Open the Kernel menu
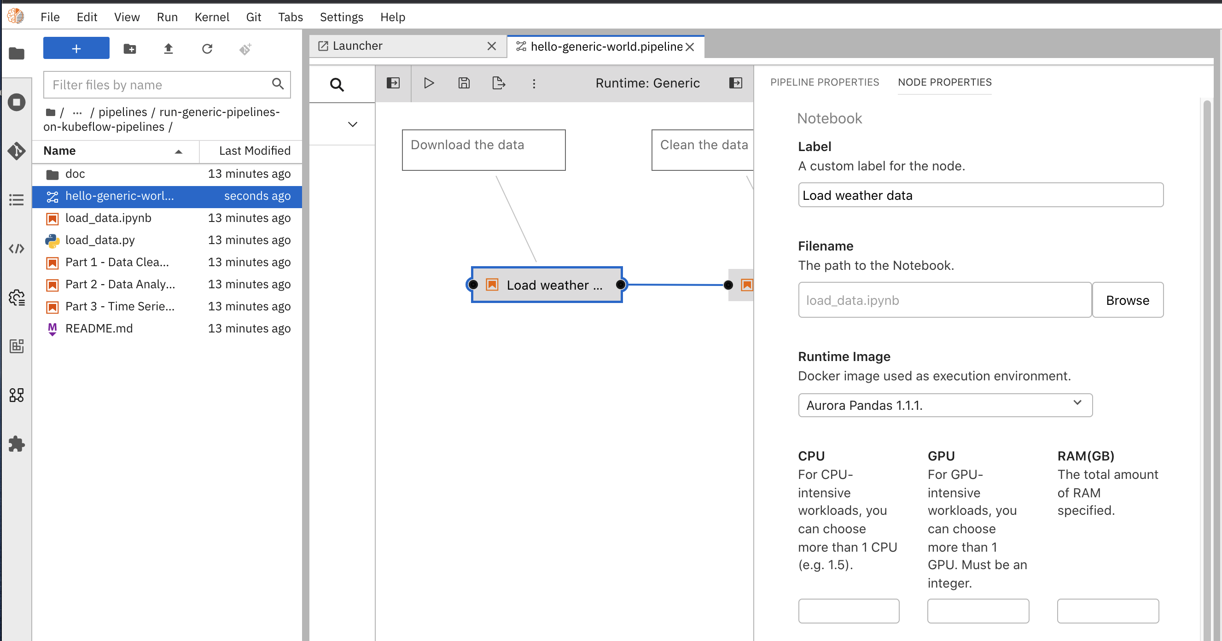Screen dimensions: 1222x641 pos(212,17)
